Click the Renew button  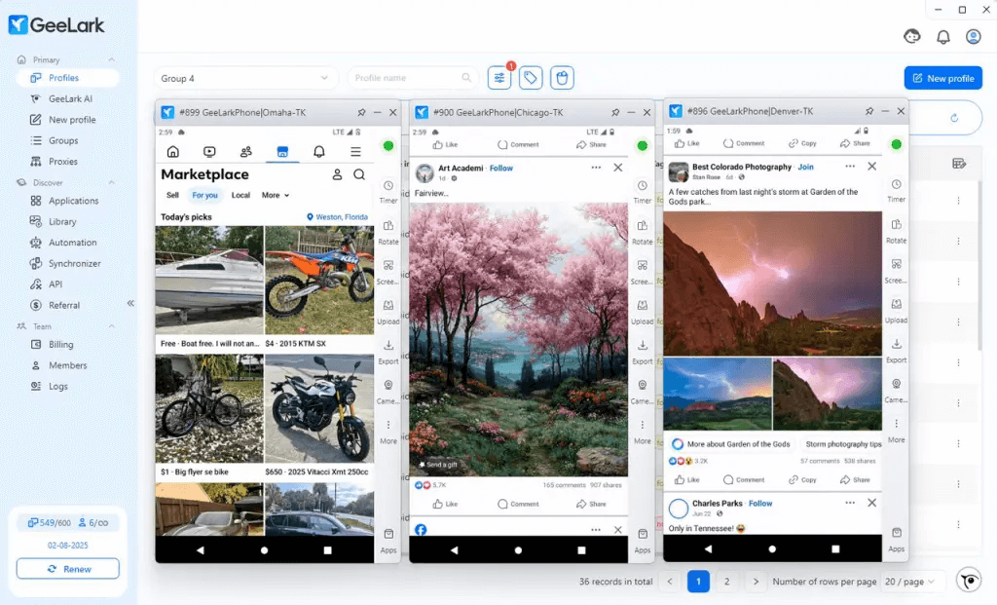click(x=68, y=569)
